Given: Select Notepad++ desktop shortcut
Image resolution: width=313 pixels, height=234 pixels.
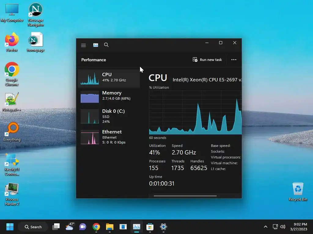Looking at the screenshot, I should coord(12,102).
